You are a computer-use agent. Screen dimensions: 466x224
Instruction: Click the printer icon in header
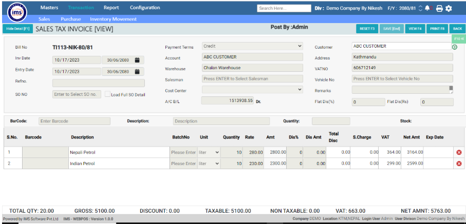point(439,9)
